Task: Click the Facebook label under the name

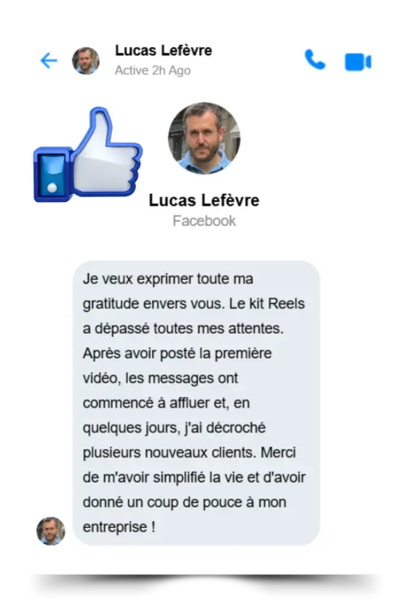Action: point(204,221)
